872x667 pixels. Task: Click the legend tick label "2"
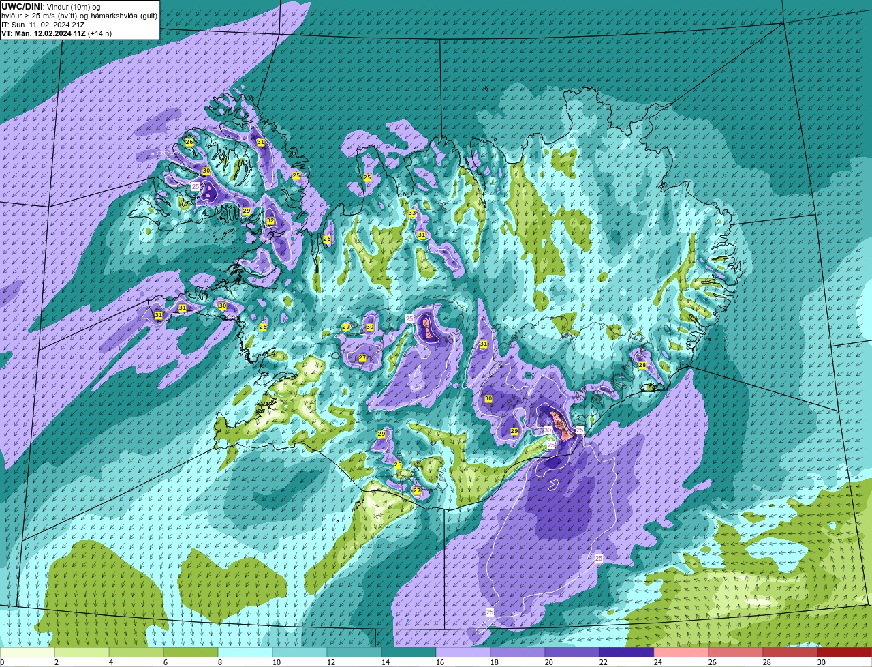pyautogui.click(x=57, y=662)
